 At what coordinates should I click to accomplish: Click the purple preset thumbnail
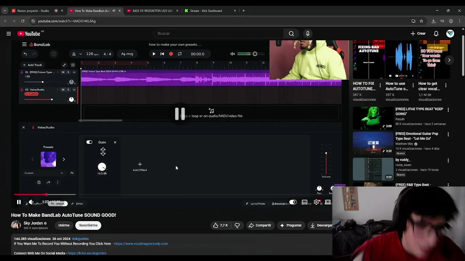tap(48, 159)
